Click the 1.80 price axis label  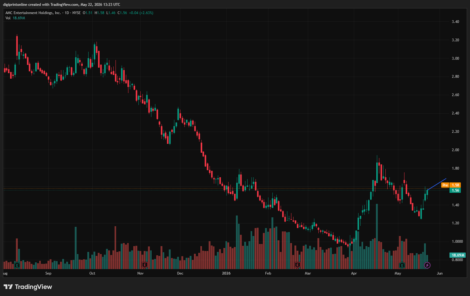pyautogui.click(x=455, y=168)
